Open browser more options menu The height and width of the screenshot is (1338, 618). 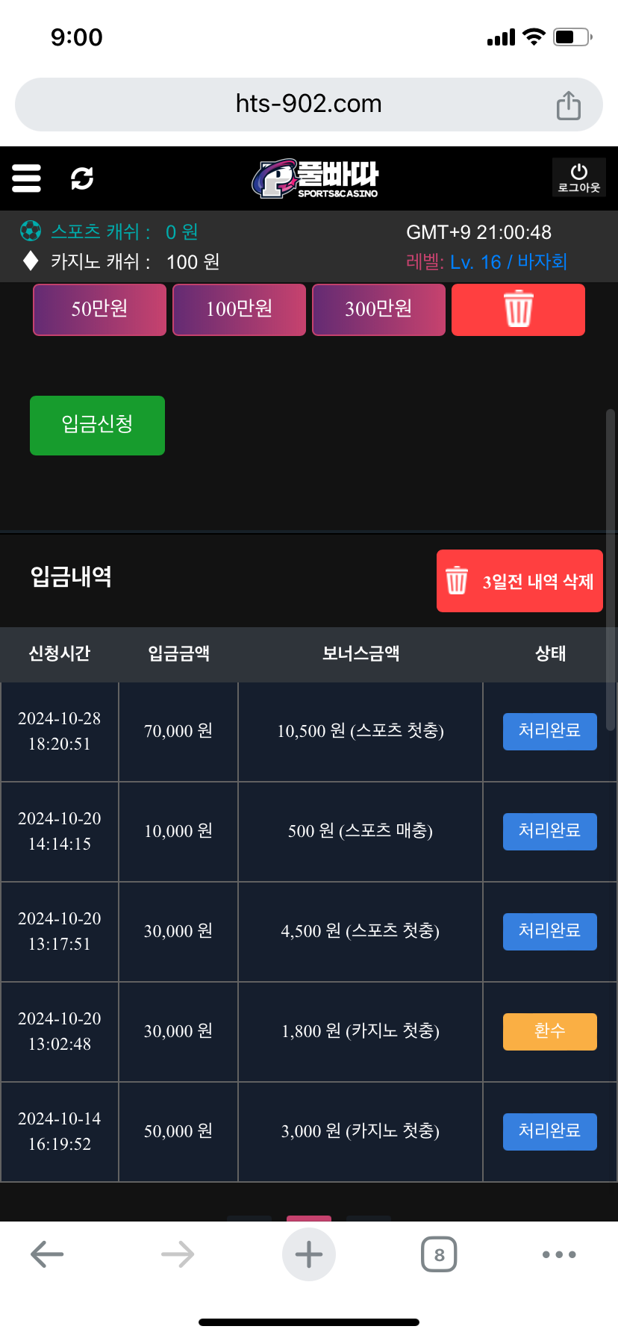[559, 1254]
